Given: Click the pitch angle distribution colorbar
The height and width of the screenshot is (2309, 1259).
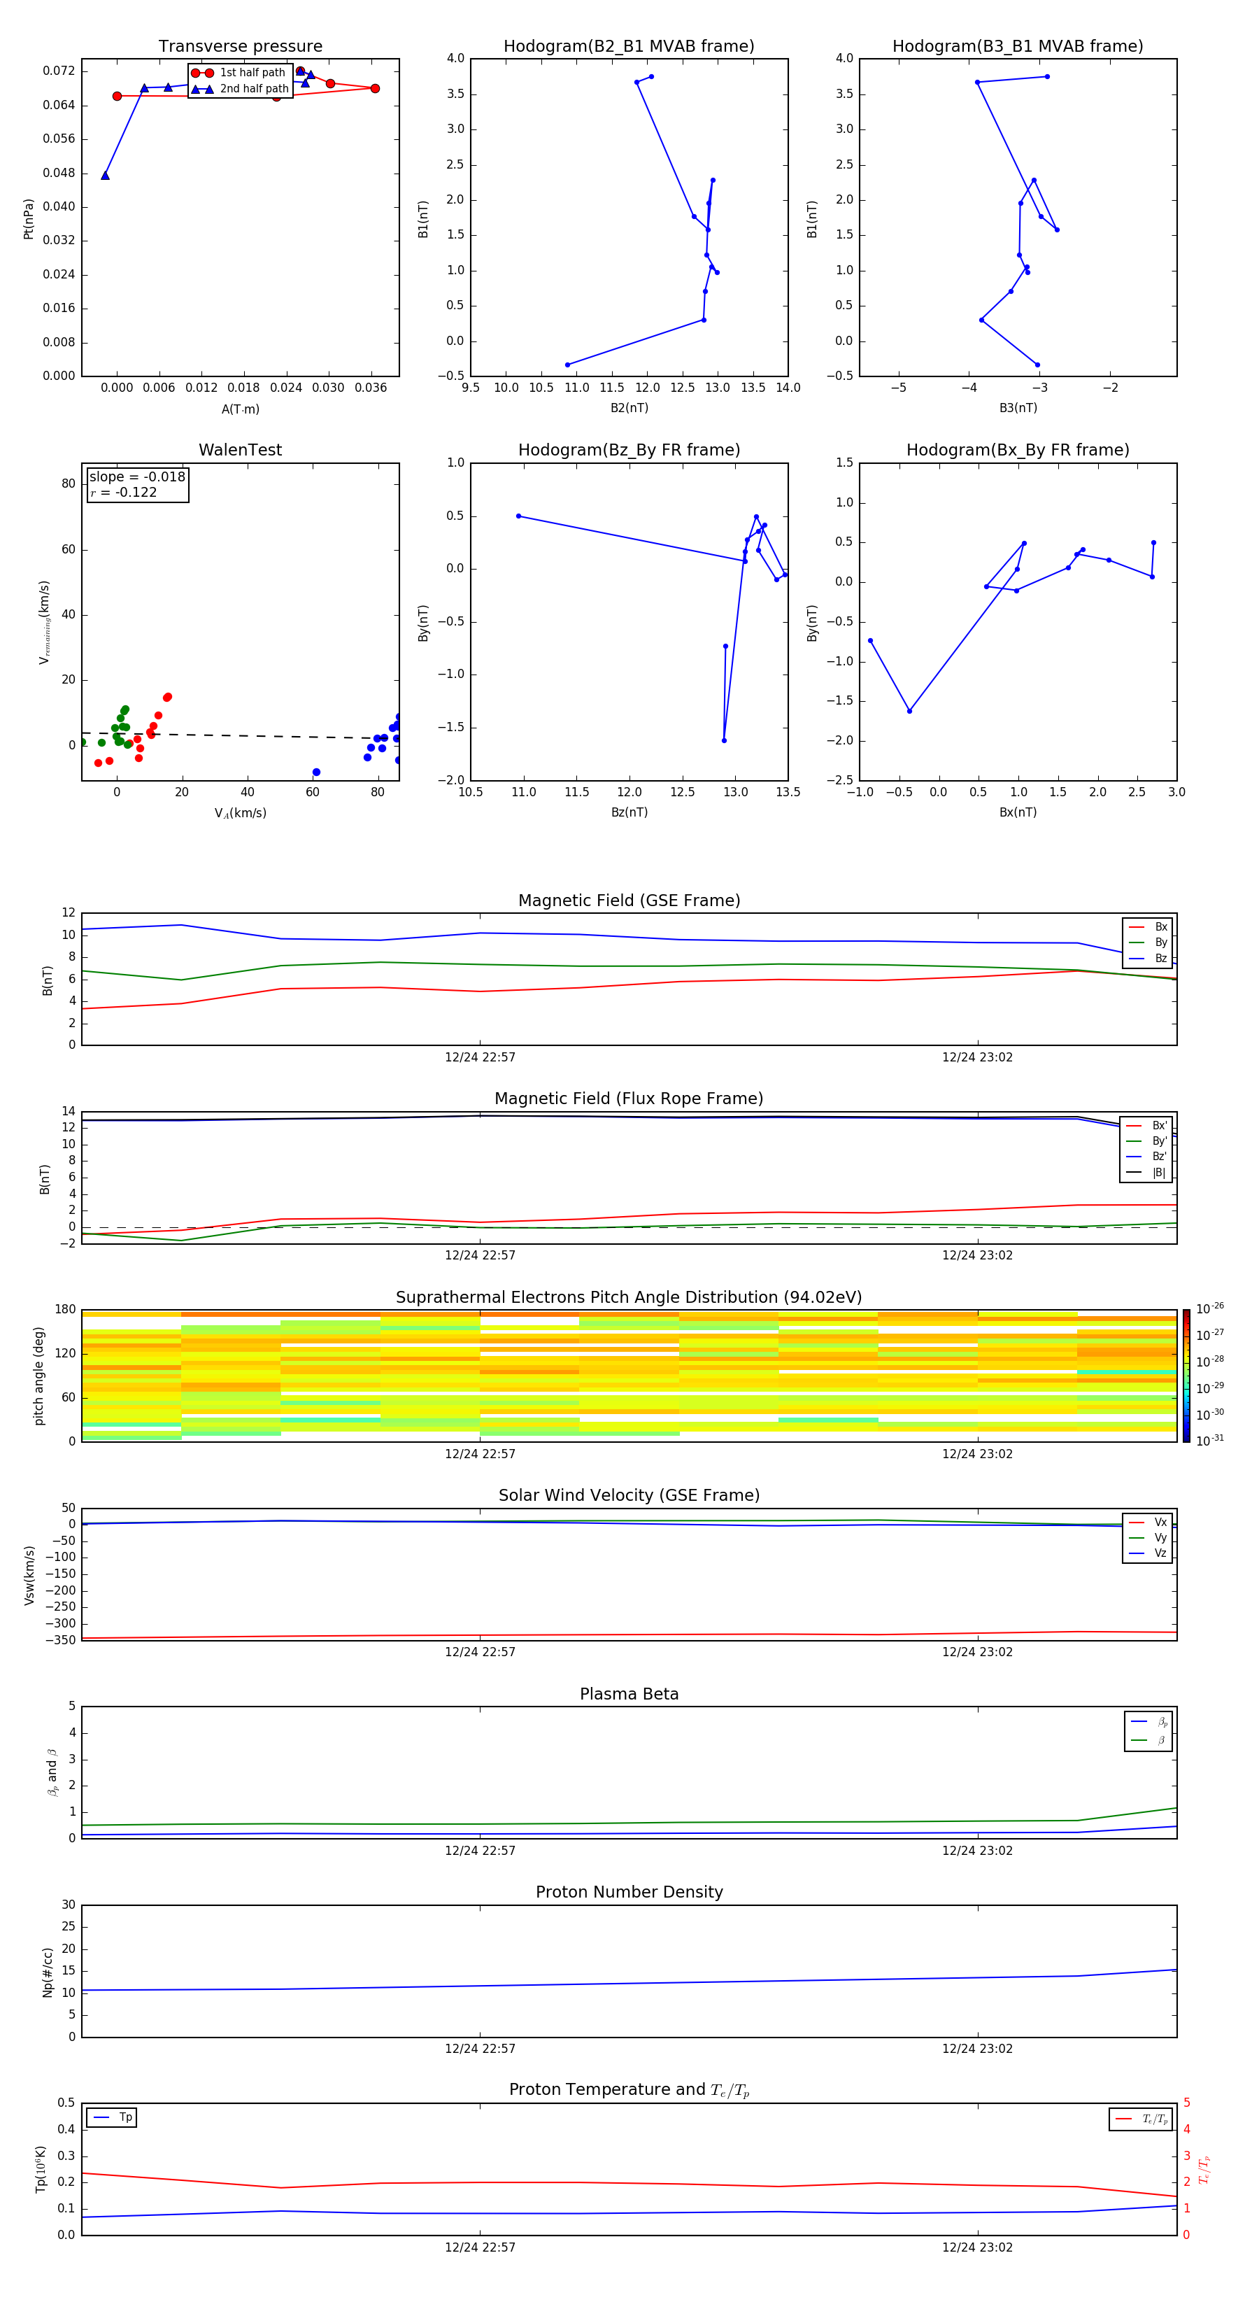Looking at the screenshot, I should (1186, 1375).
